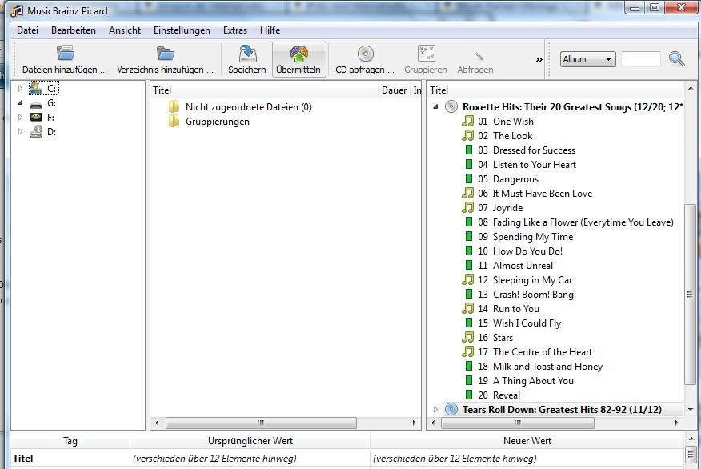Viewport: 701px width, 469px height.
Task: Click the Abfragen lookup icon
Action: click(x=479, y=55)
